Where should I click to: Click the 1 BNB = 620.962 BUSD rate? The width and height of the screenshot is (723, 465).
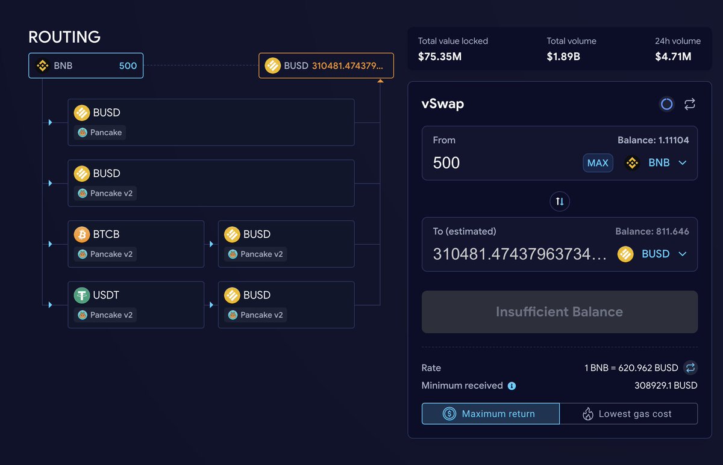631,368
